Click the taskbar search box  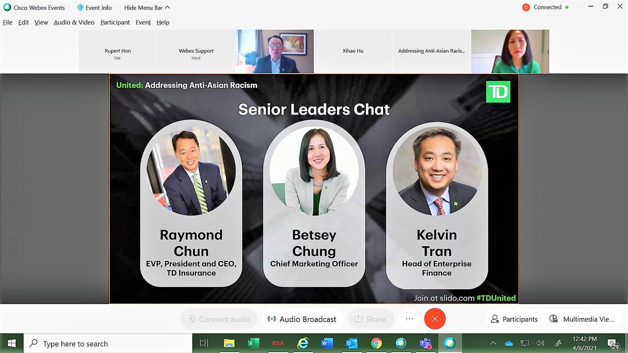tap(108, 344)
